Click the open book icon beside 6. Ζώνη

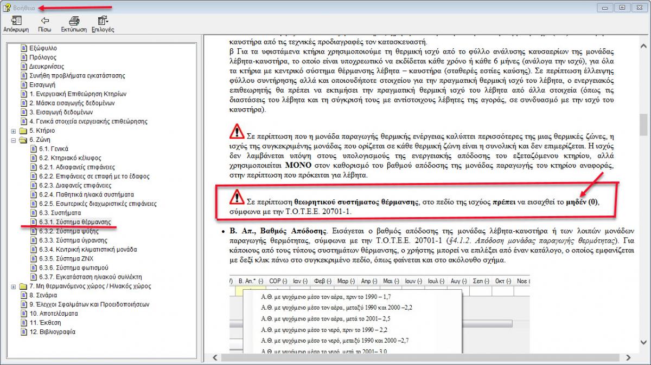23,140
